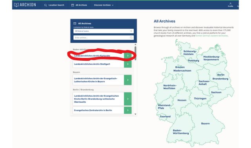Image resolution: width=251 pixels, height=148 pixels.
Task: Open the Profile user icon
Action: pyautogui.click(x=230, y=4)
